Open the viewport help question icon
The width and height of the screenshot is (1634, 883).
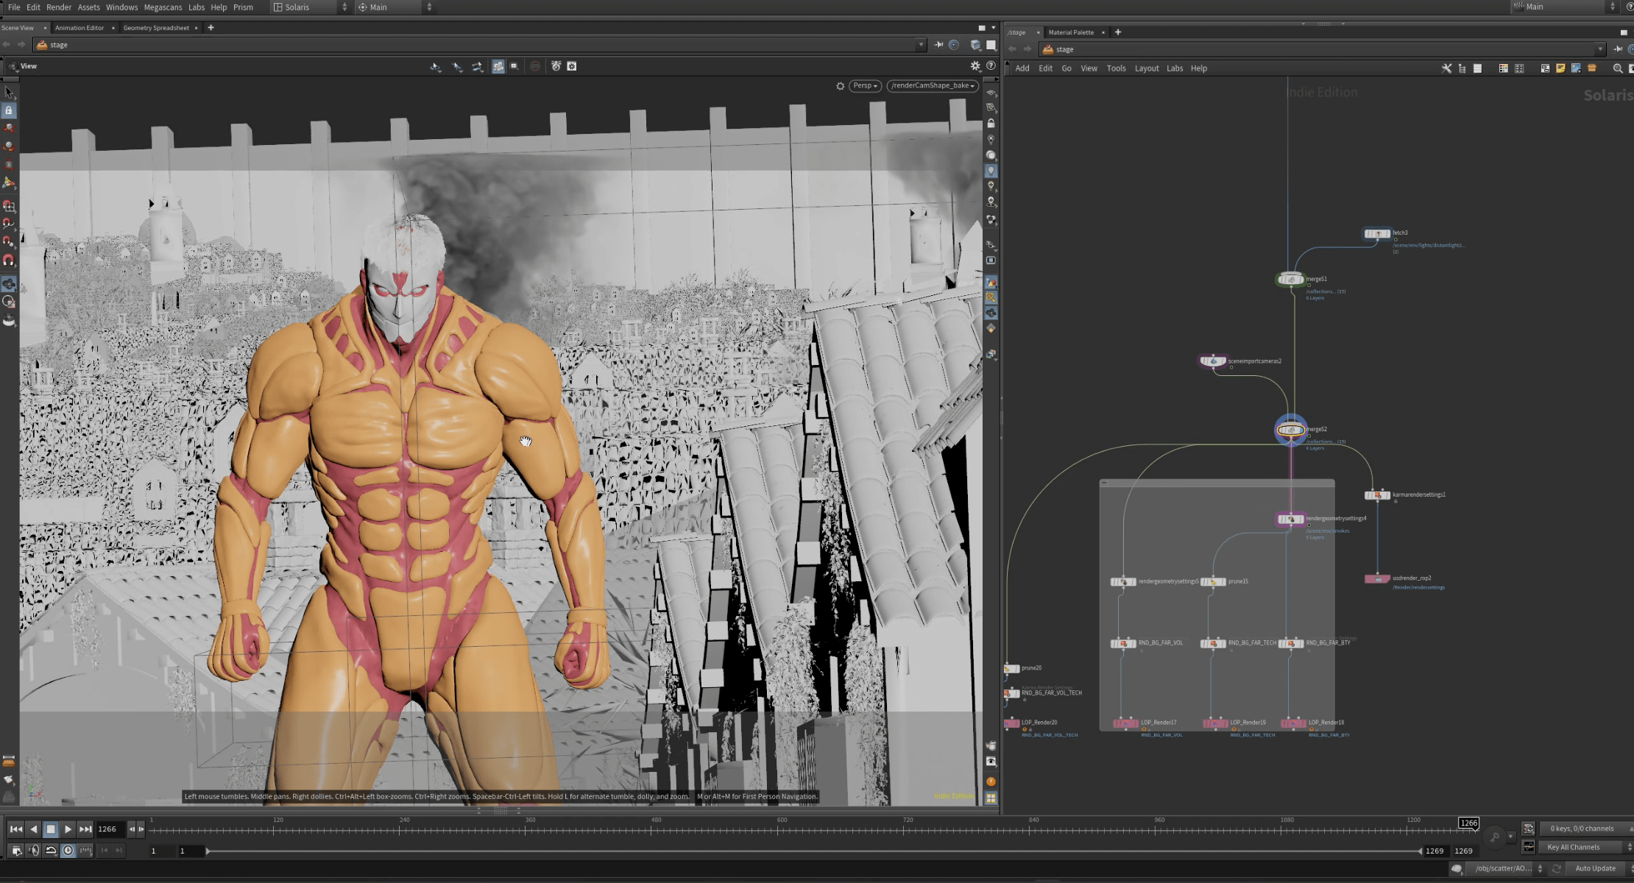point(991,66)
